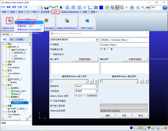Viewport: 168px width, 131px height.
Task: Click the green redo arrow
Action: tap(51, 7)
